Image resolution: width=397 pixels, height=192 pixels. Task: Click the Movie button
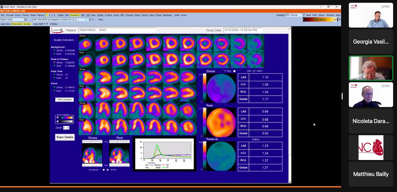321,15
